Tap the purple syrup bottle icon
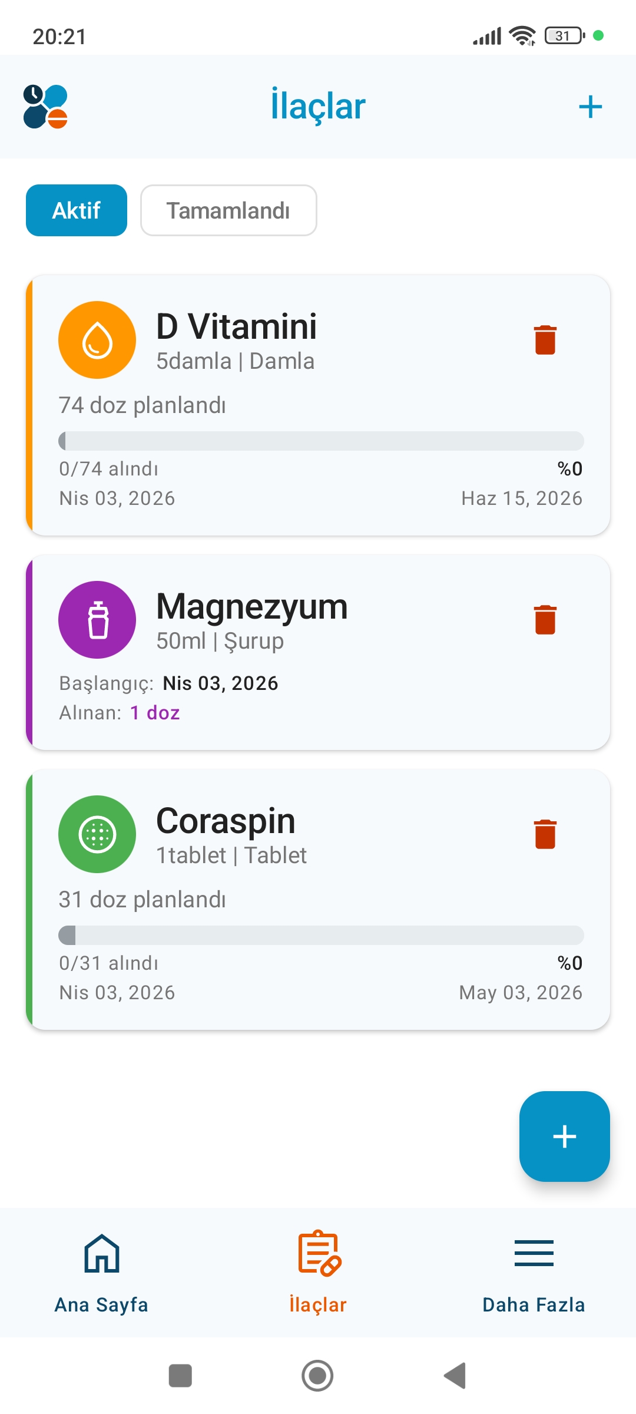 pyautogui.click(x=97, y=620)
